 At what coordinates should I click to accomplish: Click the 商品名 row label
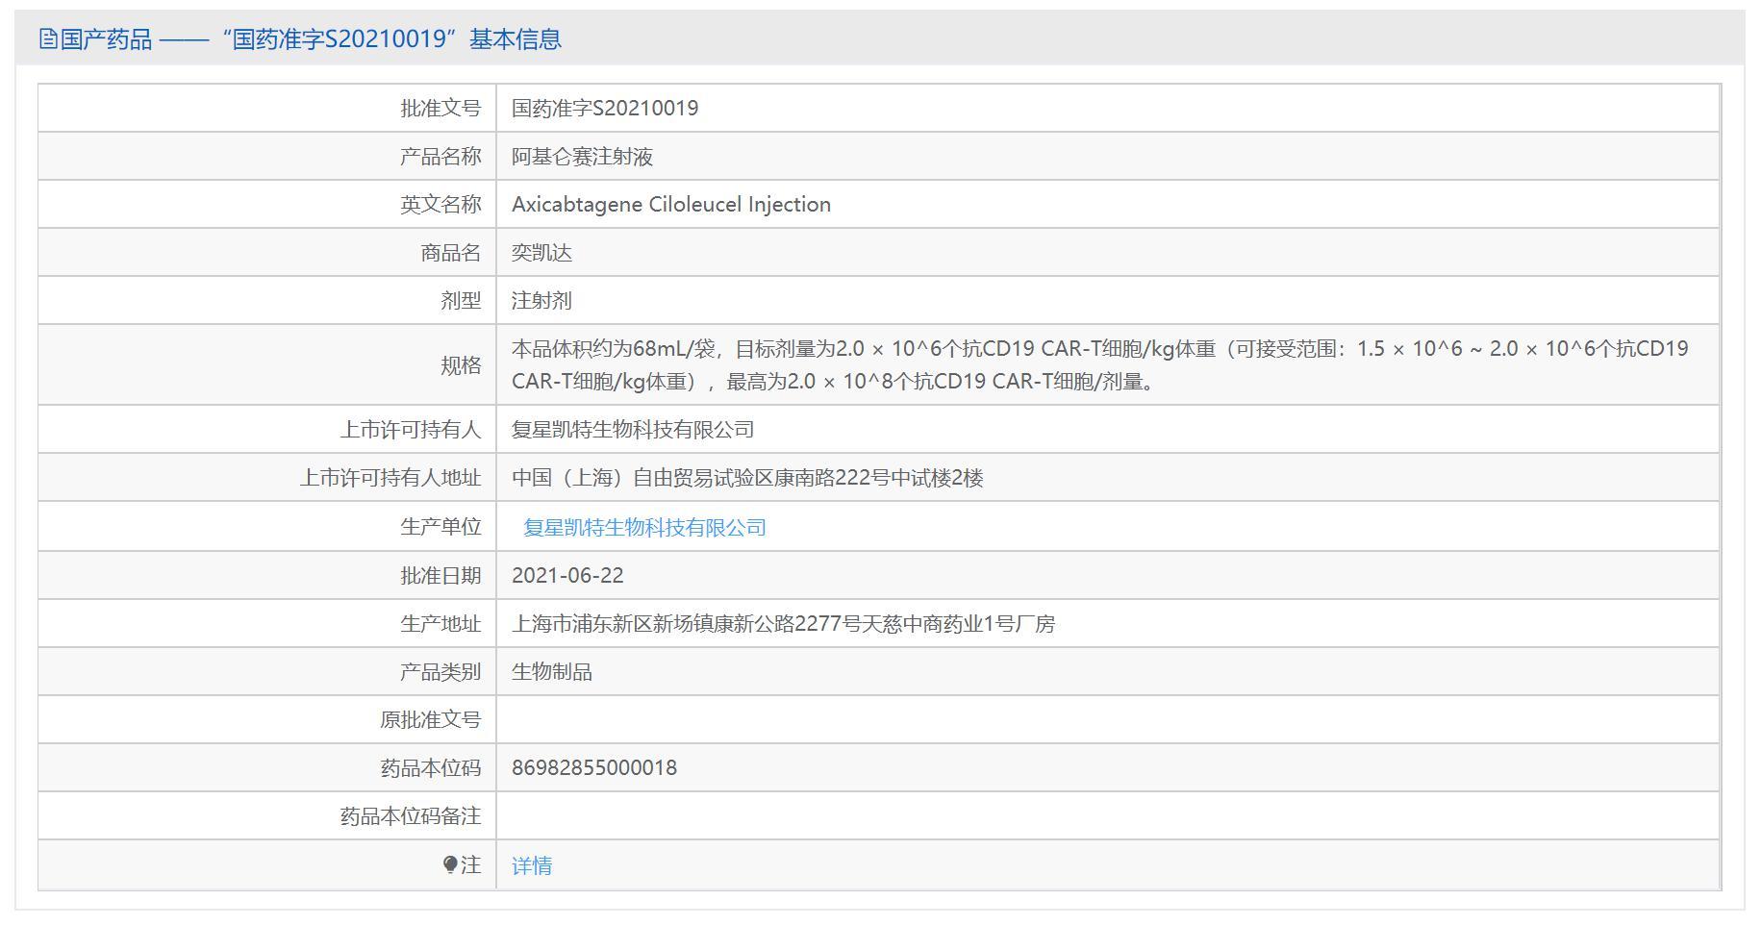pyautogui.click(x=450, y=252)
